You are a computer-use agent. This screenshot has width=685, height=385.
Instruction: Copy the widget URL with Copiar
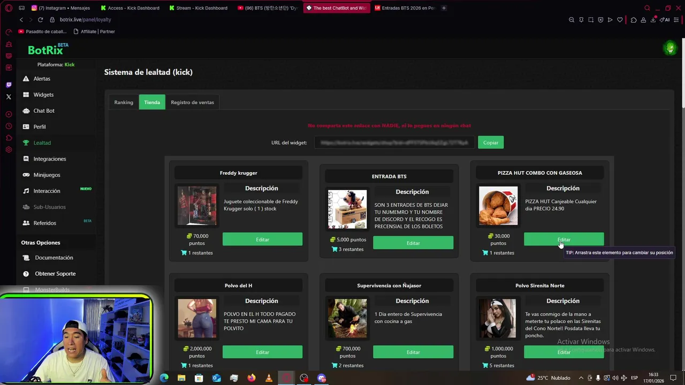(491, 142)
